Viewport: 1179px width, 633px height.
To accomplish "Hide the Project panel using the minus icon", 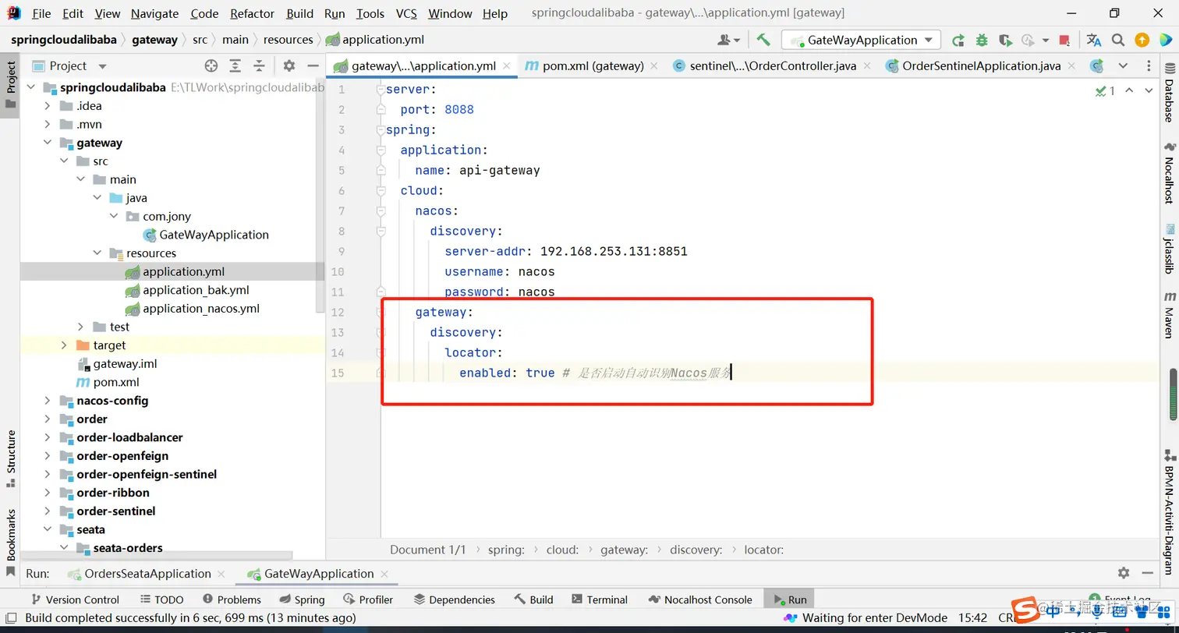I will coord(313,66).
